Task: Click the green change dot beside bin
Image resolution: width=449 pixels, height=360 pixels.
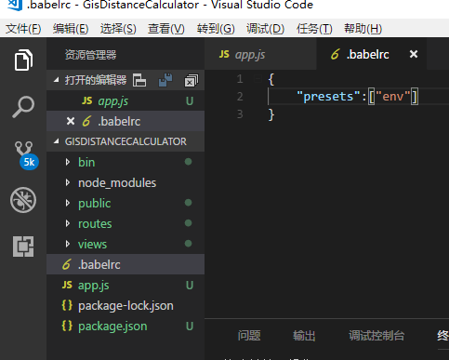Action: tap(188, 162)
